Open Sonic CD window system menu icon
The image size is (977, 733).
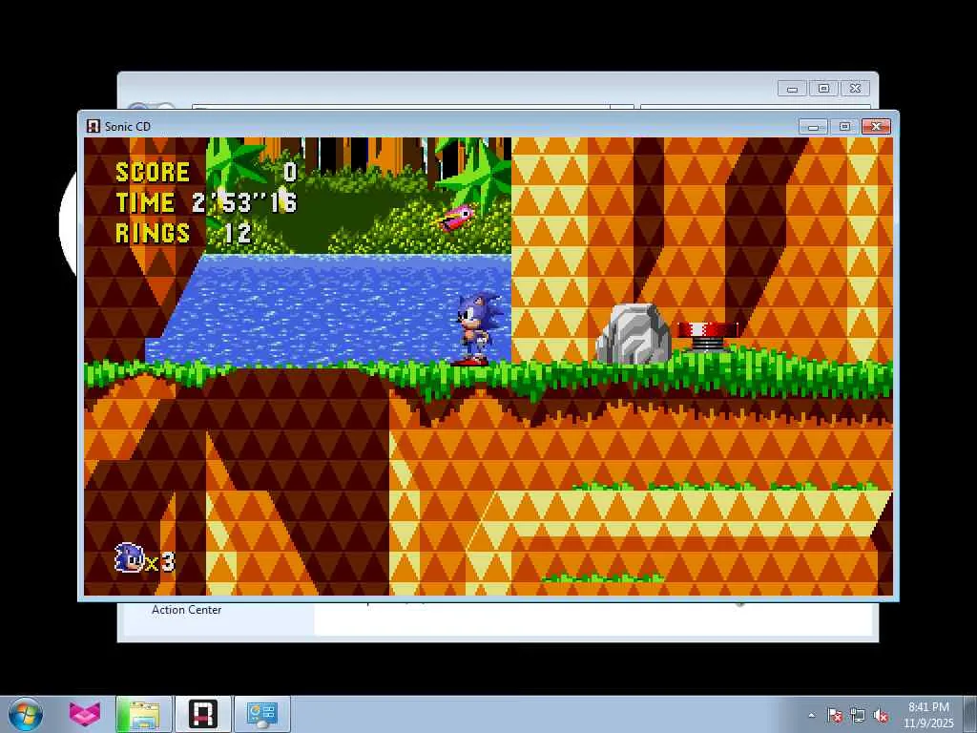[93, 126]
